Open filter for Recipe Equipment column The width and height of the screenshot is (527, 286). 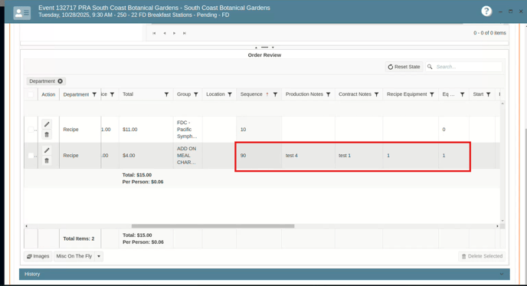click(432, 94)
